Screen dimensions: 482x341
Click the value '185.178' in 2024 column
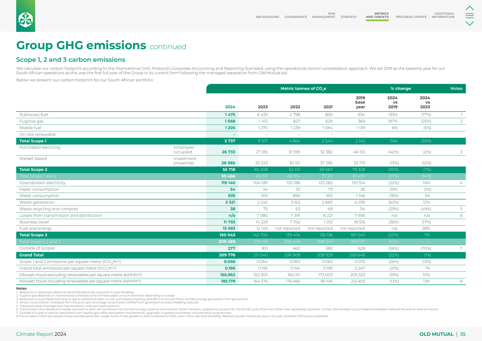228,281
